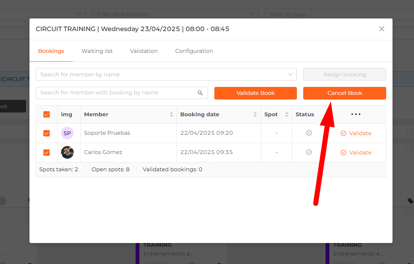Click the booking date 22/04/2025 09:20
414x264 pixels.
tap(206, 133)
